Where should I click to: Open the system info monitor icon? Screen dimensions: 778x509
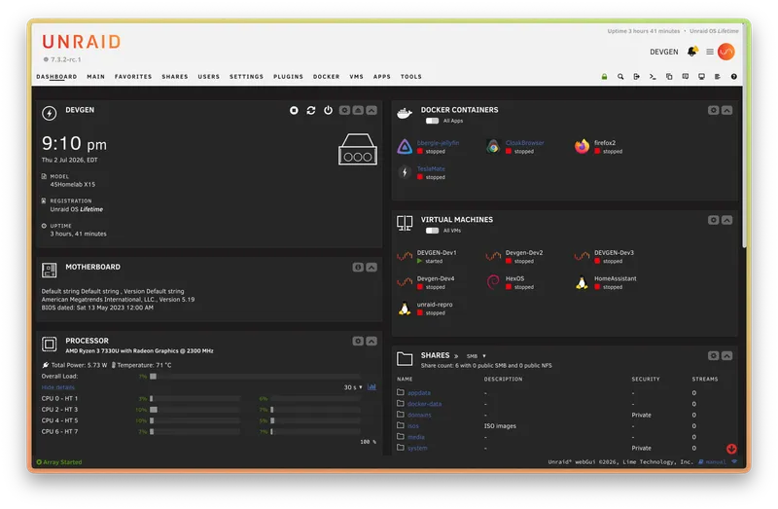pyautogui.click(x=701, y=77)
